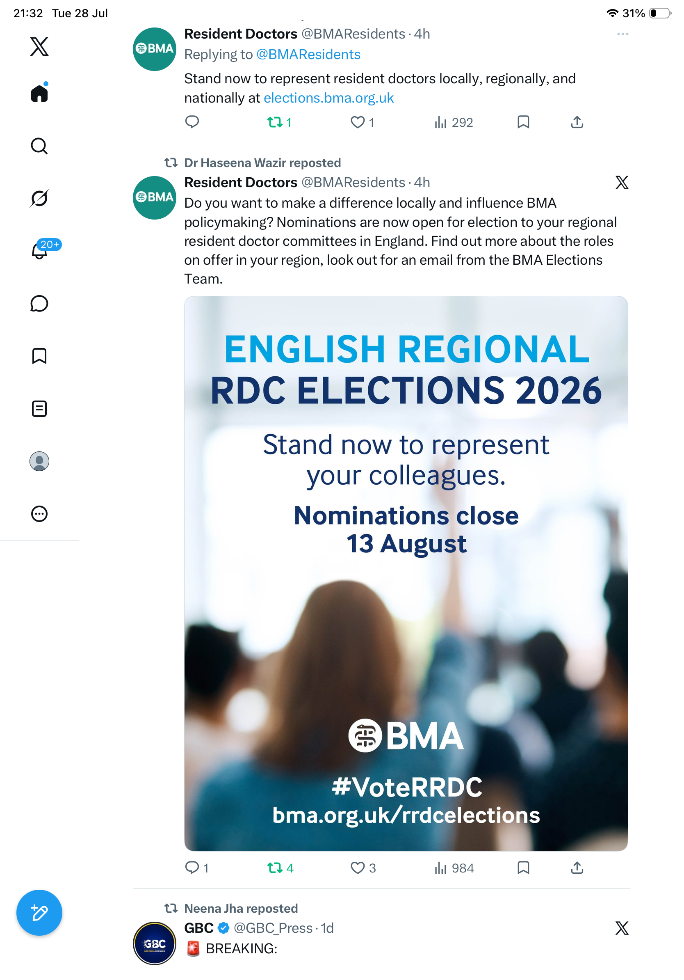This screenshot has width=684, height=980.
Task: Open Search in the sidebar
Action: (39, 146)
